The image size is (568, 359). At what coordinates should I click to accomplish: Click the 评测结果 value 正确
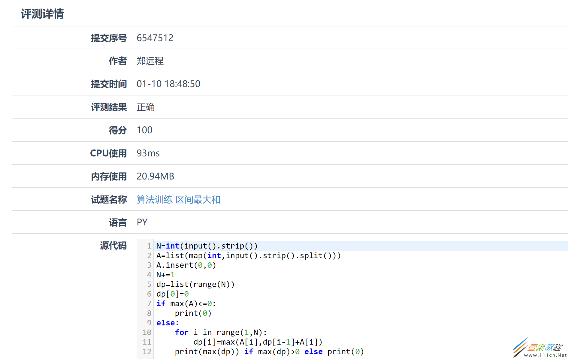point(146,107)
